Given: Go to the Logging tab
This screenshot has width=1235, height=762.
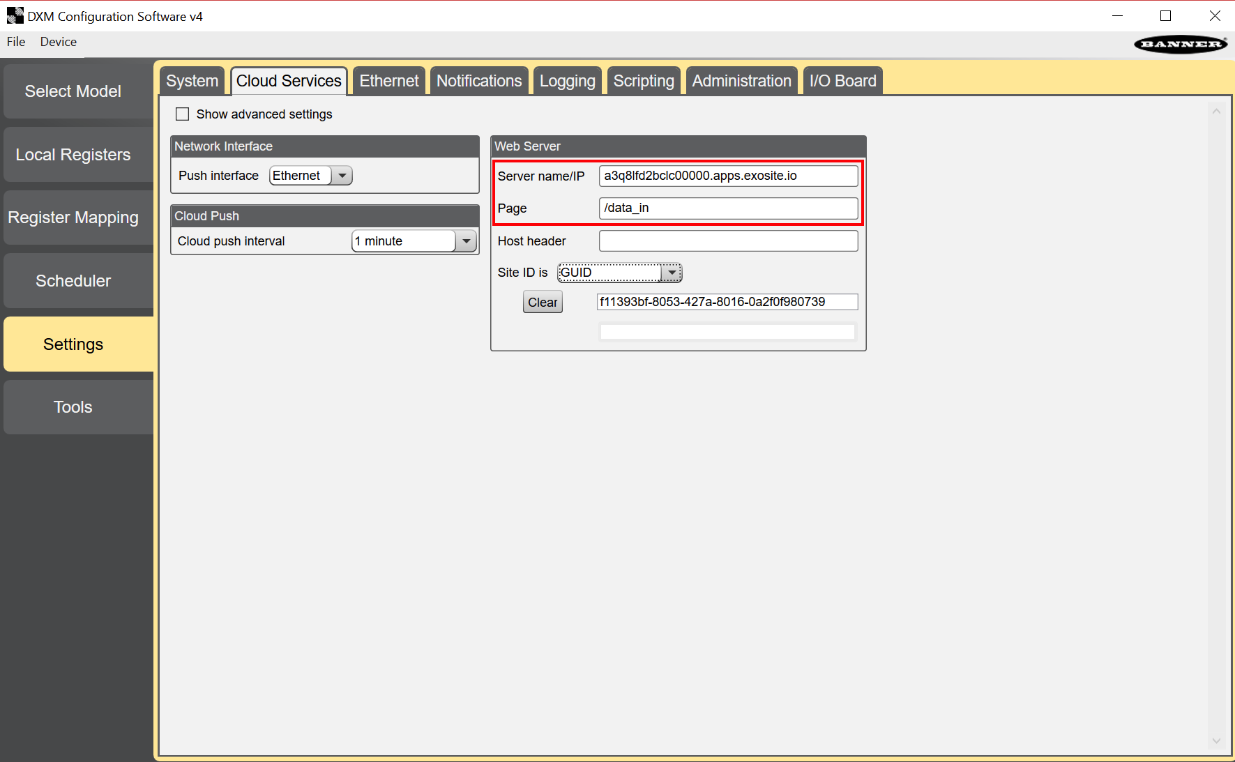Looking at the screenshot, I should click(x=568, y=81).
